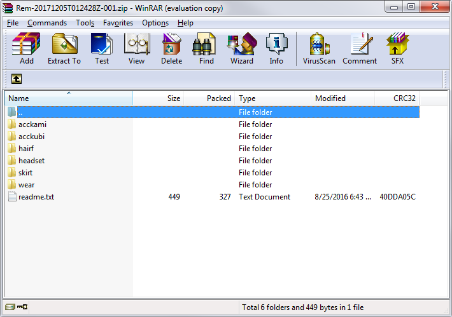Select the readme.txt file icon
The height and width of the screenshot is (317, 452).
(x=12, y=197)
